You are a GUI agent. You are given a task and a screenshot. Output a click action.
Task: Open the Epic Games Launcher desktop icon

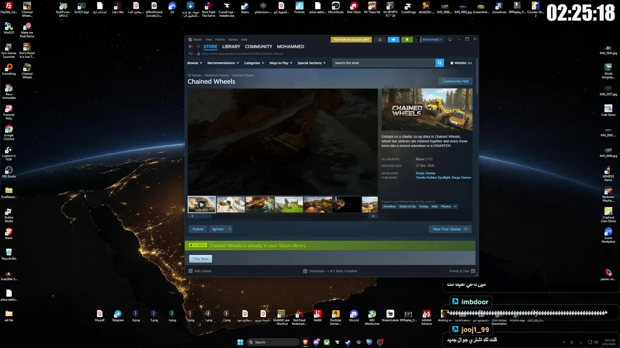(x=9, y=51)
